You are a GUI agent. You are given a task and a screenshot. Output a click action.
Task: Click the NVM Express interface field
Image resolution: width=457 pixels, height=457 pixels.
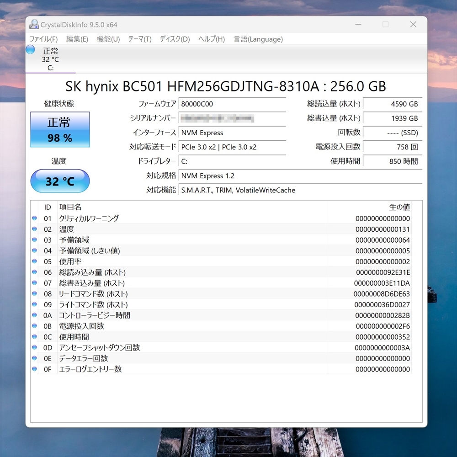[x=232, y=133]
